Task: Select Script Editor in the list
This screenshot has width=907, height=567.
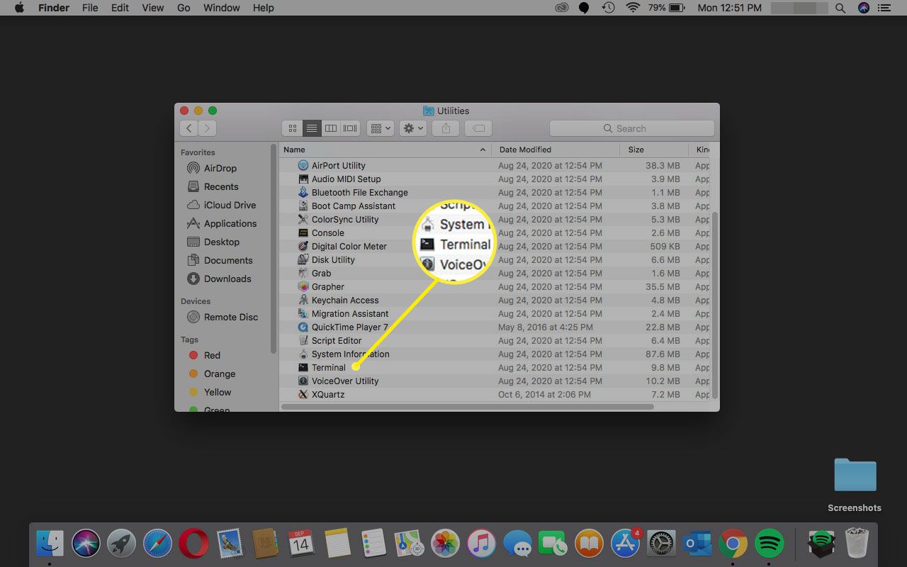Action: (x=495, y=341)
